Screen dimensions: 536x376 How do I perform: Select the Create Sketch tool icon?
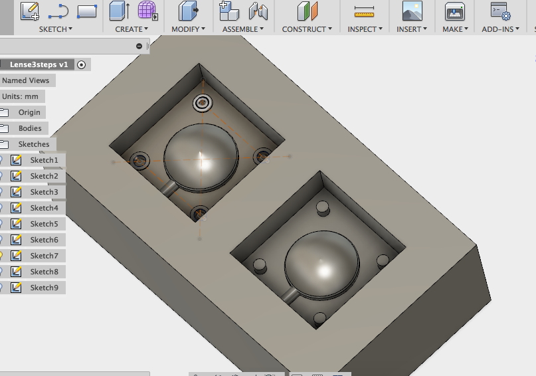[x=30, y=11]
